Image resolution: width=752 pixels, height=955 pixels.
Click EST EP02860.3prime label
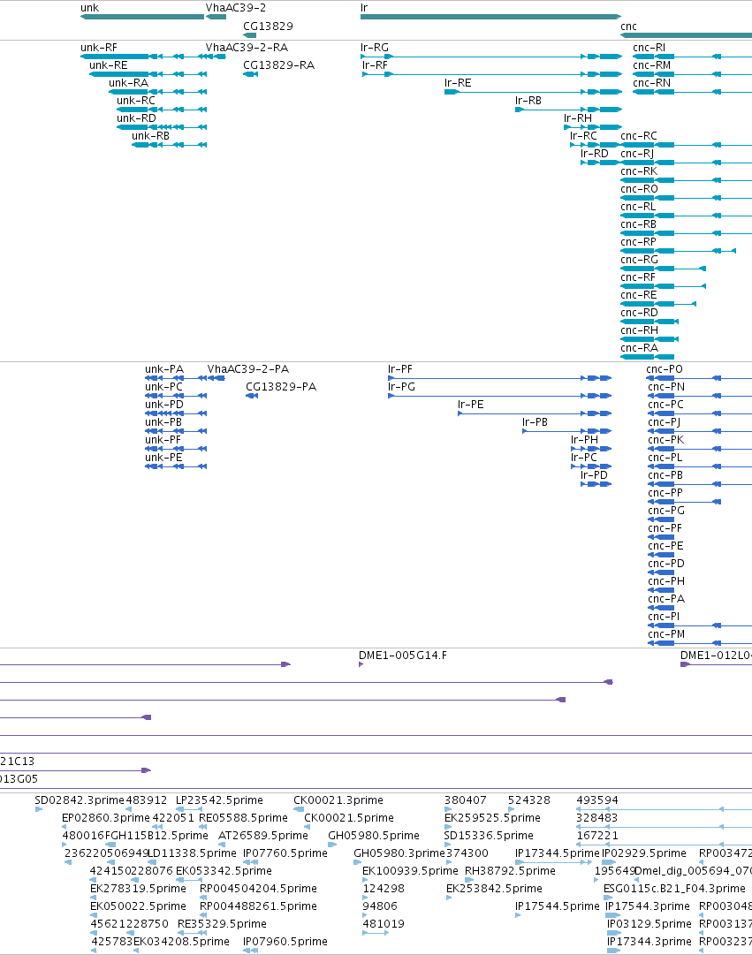click(106, 818)
